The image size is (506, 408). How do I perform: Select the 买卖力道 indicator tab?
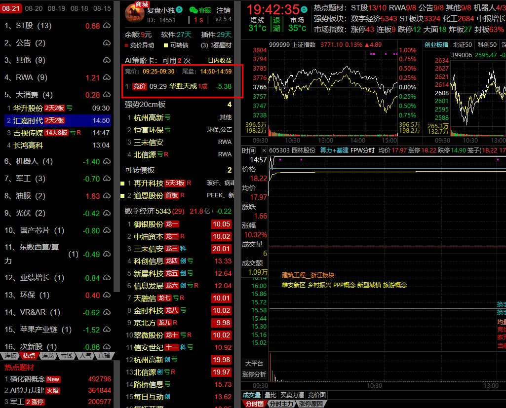click(292, 395)
